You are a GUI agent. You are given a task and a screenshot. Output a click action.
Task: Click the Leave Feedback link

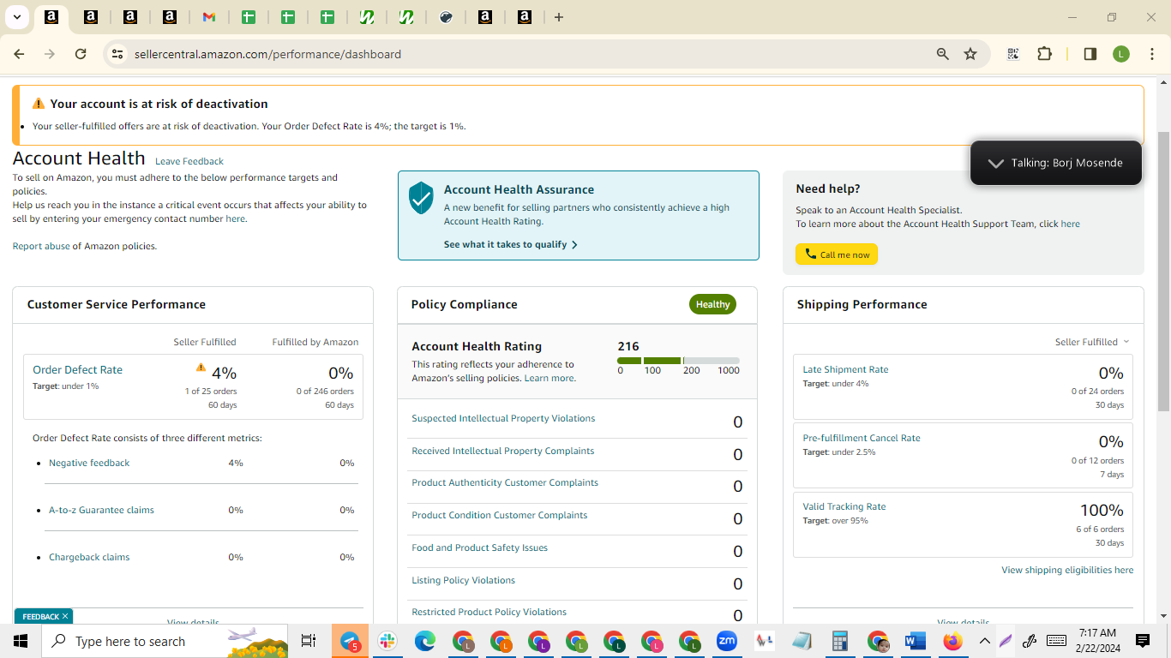[189, 161]
